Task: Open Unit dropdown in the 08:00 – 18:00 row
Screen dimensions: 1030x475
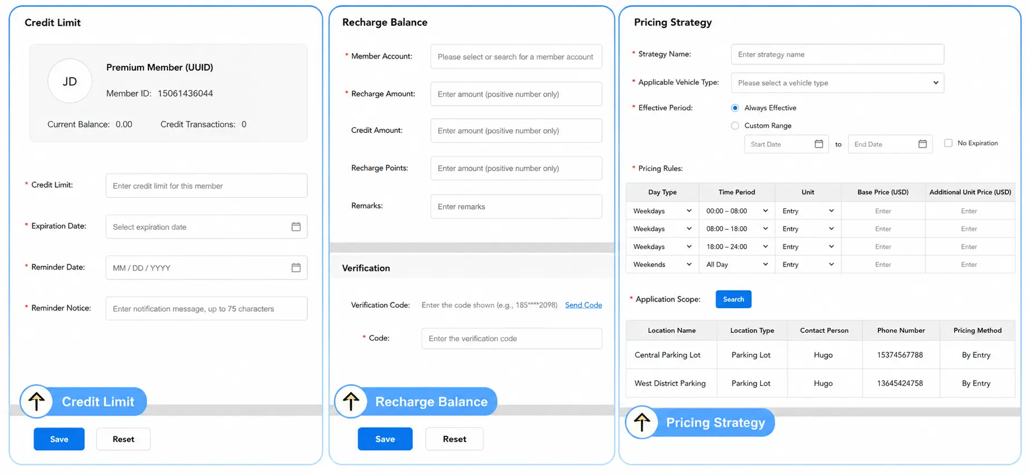Action: pos(808,229)
